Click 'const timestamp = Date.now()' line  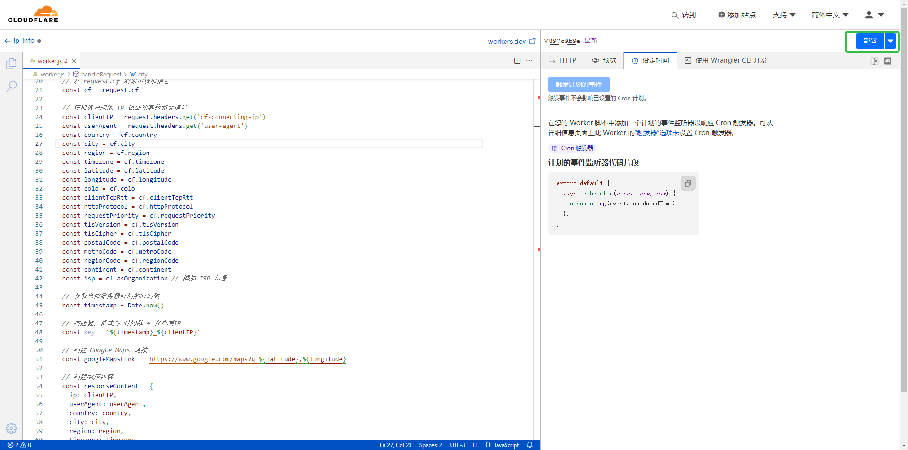tap(113, 306)
